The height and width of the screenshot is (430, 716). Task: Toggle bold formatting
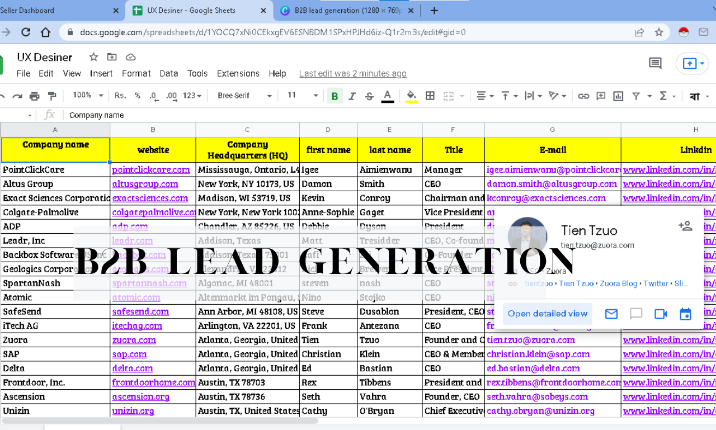335,96
